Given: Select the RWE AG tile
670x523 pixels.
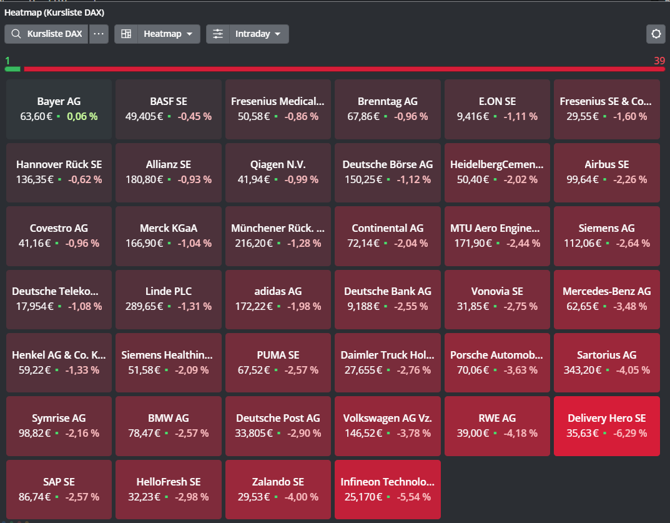Looking at the screenshot, I should 498,426.
